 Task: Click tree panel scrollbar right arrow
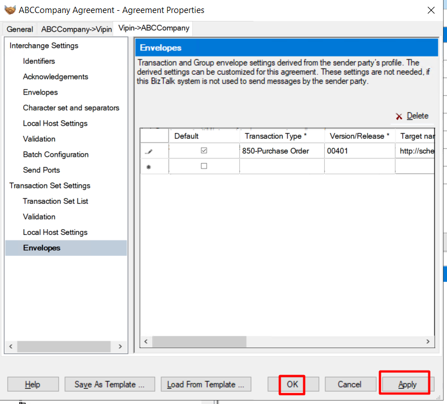(x=121, y=346)
